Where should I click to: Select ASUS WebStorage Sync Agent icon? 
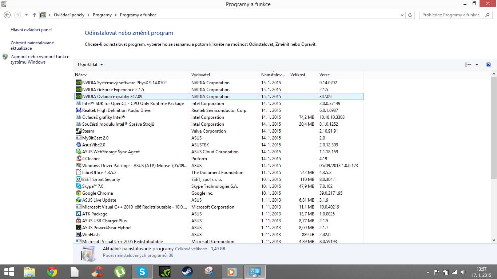tap(78, 152)
